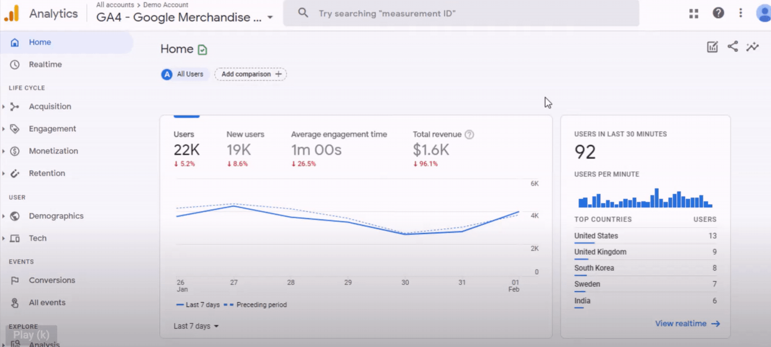
Task: Expand the Tech section
Action: (3, 238)
